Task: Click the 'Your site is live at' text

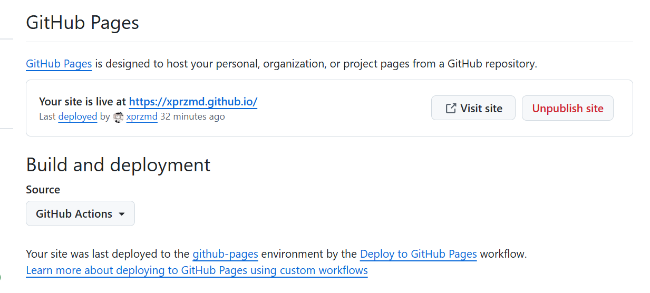Action: click(x=83, y=102)
